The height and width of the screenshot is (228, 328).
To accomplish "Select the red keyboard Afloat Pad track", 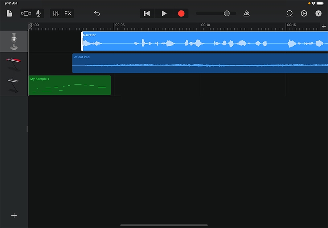I will [14, 63].
